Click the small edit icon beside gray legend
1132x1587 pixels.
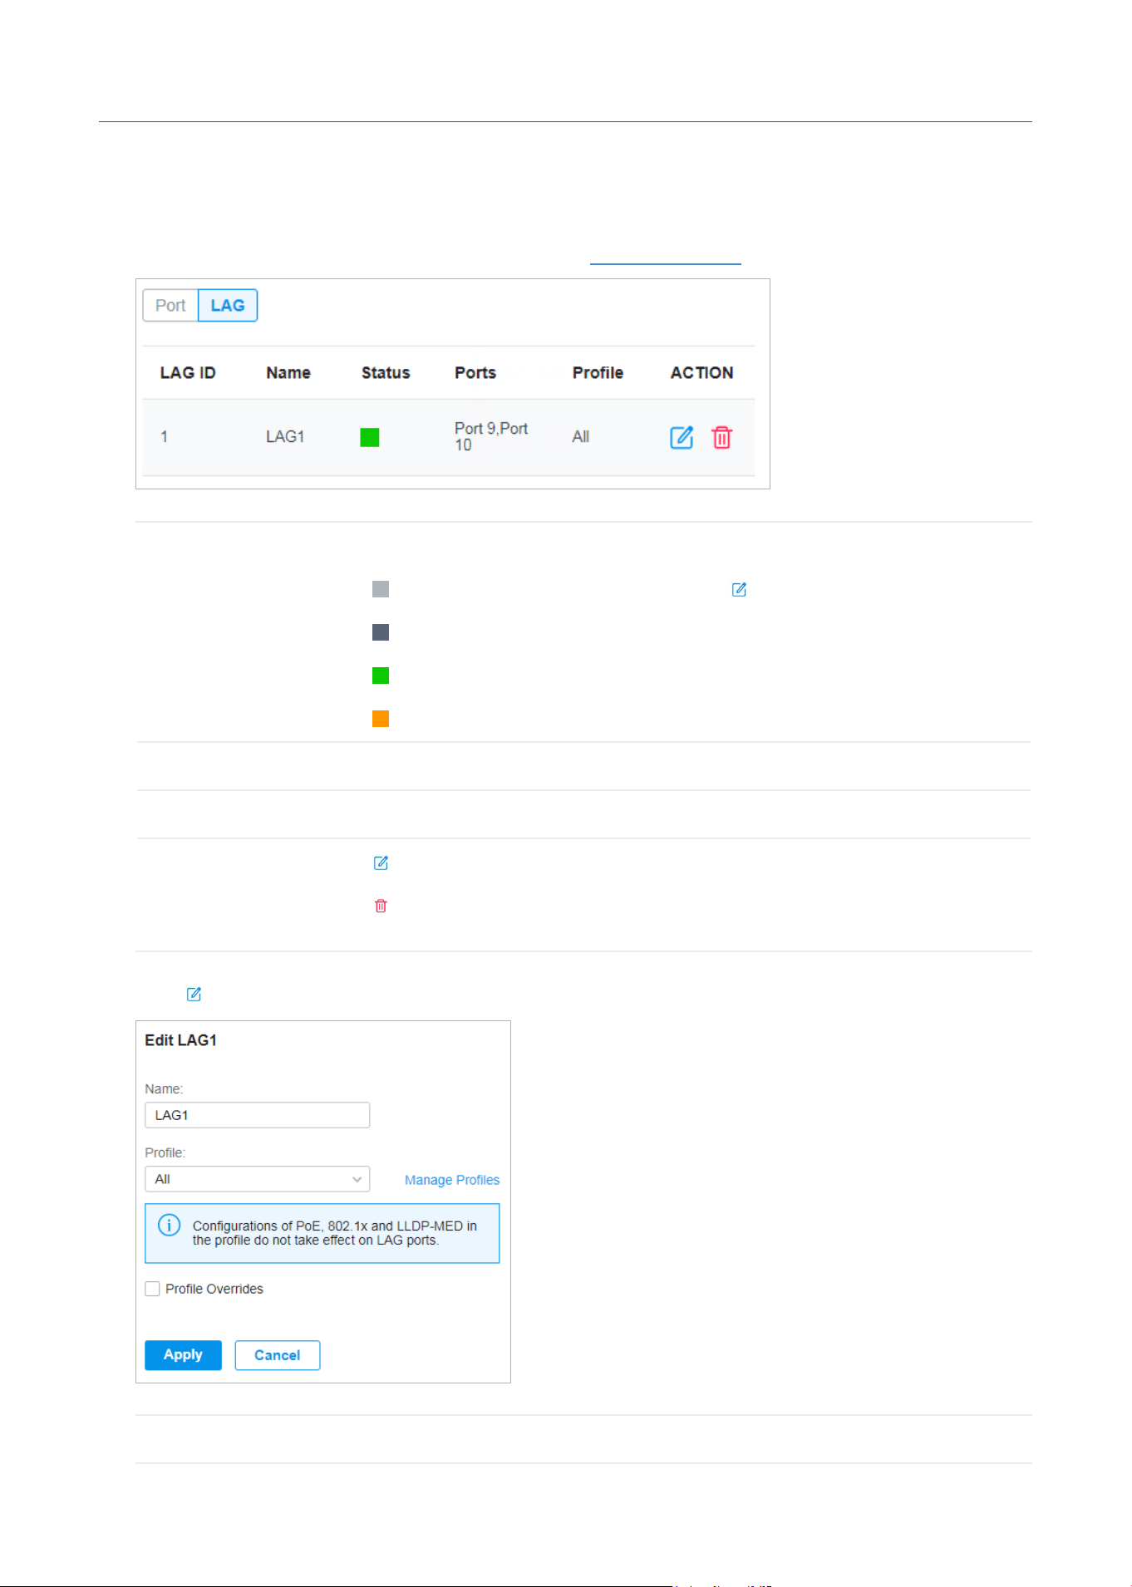[x=739, y=589]
